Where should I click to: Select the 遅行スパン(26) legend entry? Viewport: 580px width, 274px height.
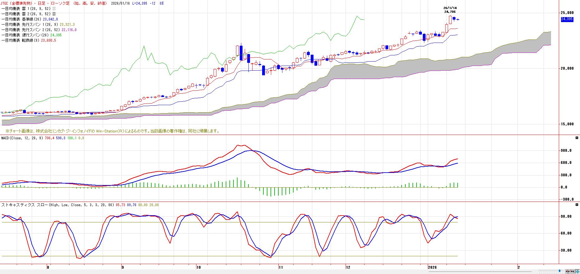click(31, 35)
